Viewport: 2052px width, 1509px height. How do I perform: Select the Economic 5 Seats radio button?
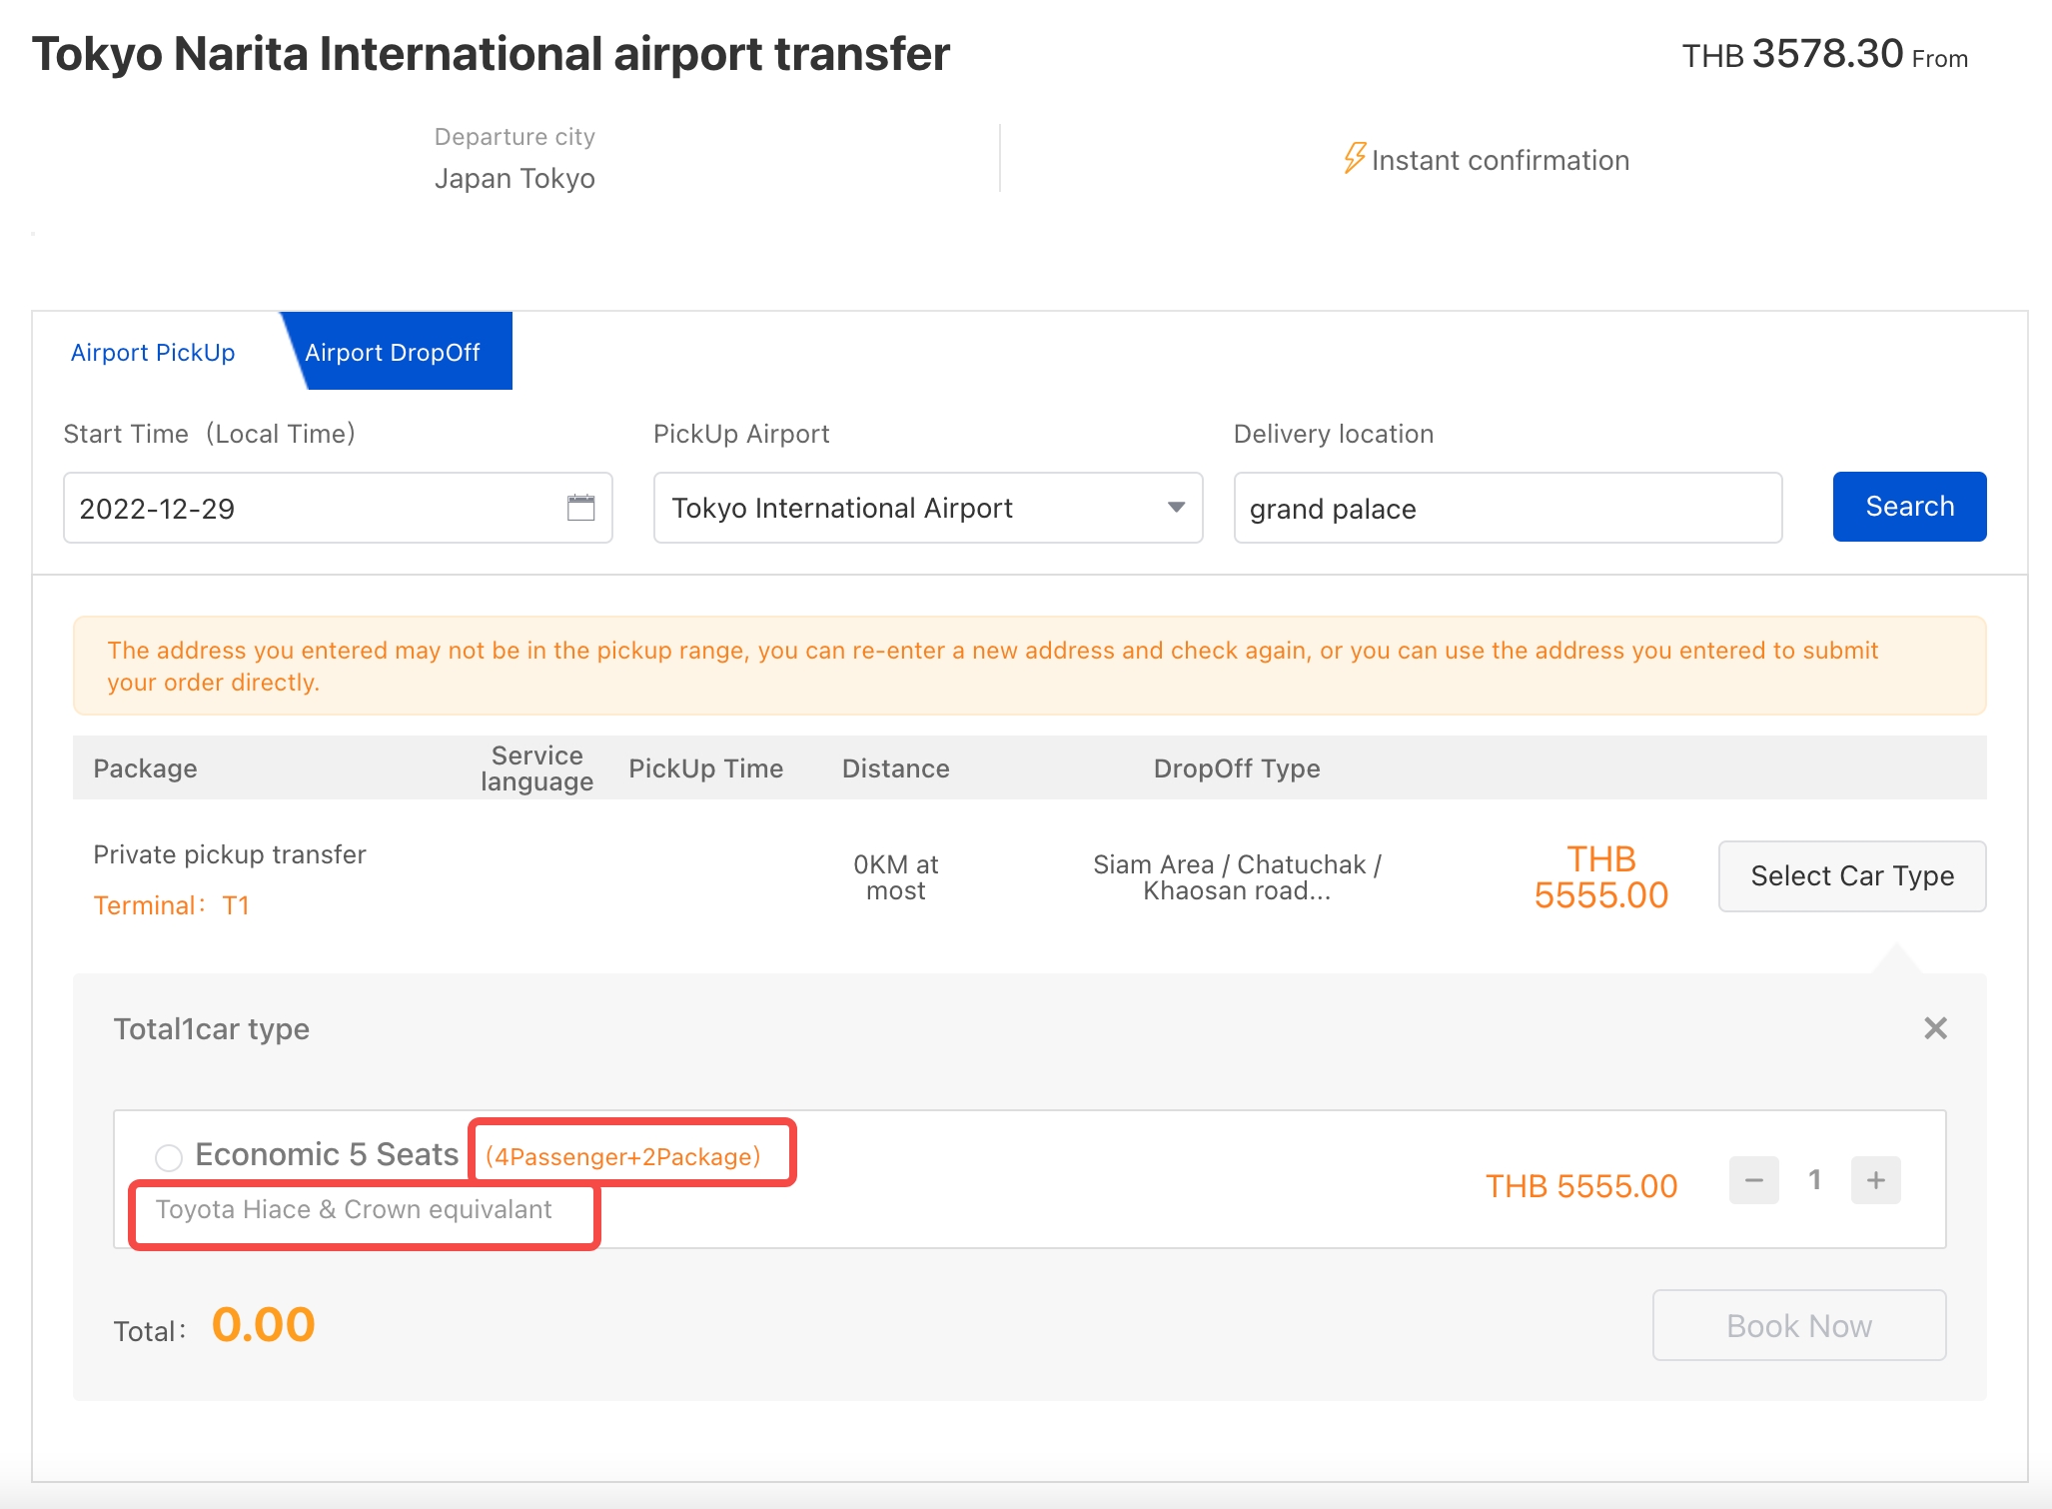point(169,1157)
